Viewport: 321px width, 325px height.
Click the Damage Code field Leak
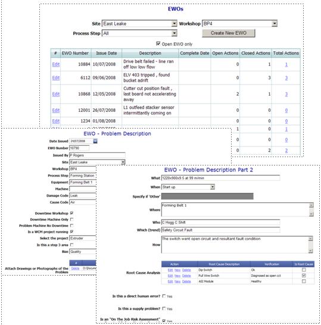point(83,195)
